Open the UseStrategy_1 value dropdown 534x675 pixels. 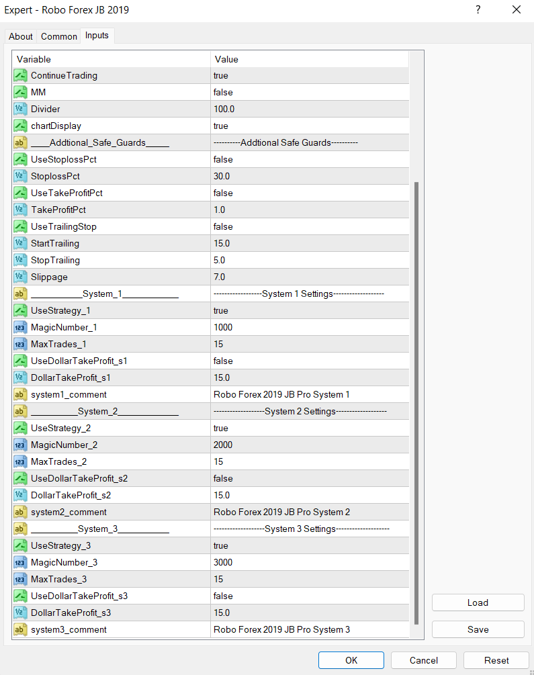pyautogui.click(x=309, y=311)
